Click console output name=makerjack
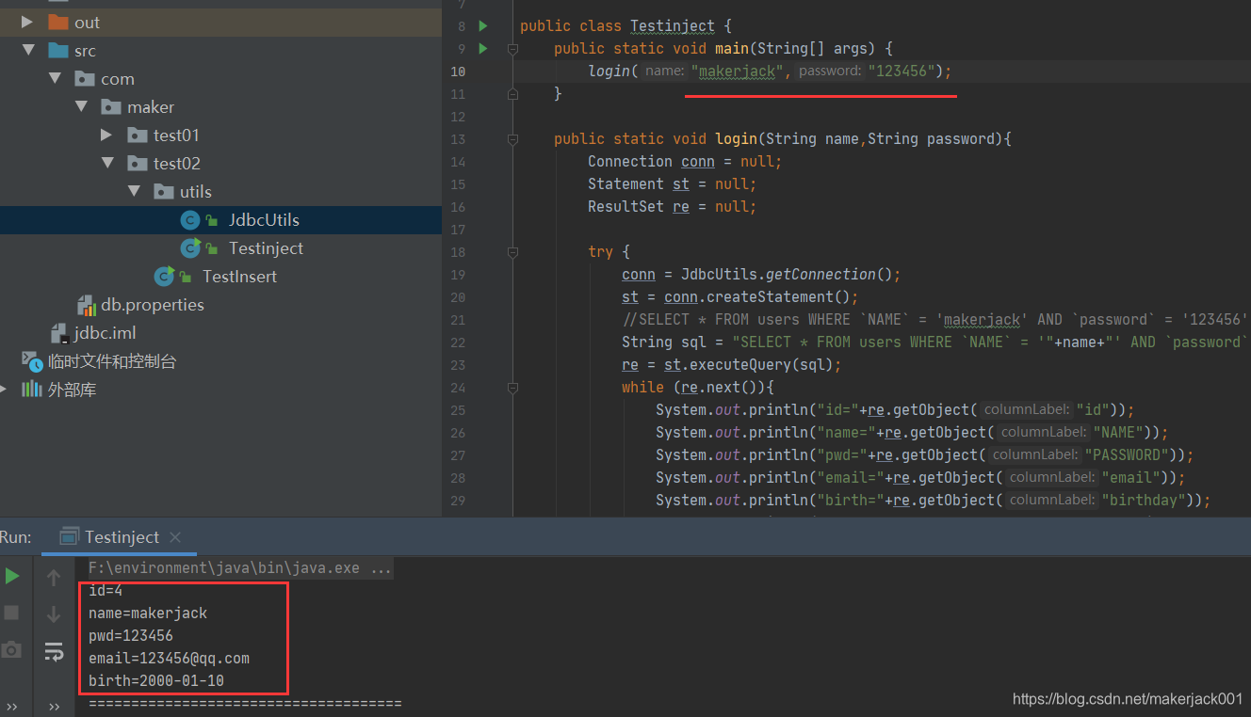Image resolution: width=1251 pixels, height=717 pixels. pos(148,613)
